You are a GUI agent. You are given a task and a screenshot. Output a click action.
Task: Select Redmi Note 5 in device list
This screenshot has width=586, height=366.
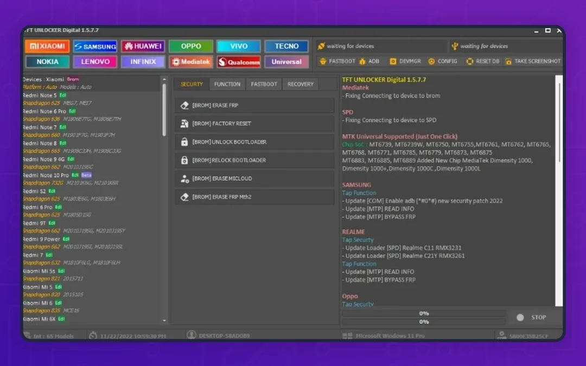coord(92,99)
